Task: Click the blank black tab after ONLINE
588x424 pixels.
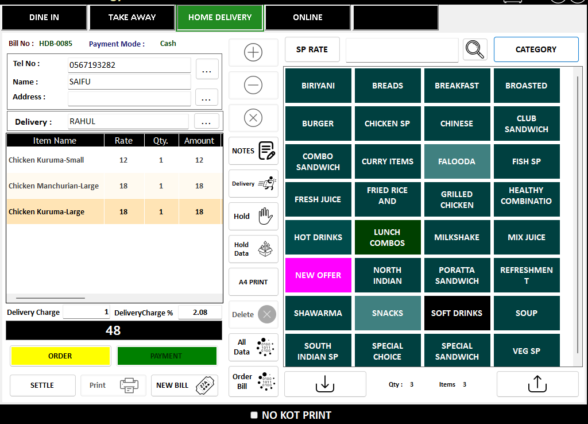Action: pyautogui.click(x=396, y=17)
